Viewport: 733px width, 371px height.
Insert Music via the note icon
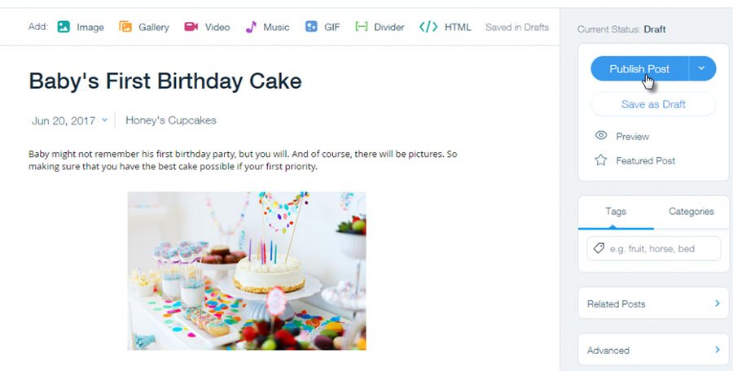(x=251, y=27)
